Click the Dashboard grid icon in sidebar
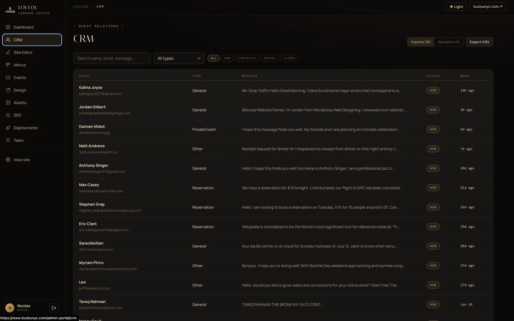 pyautogui.click(x=8, y=27)
